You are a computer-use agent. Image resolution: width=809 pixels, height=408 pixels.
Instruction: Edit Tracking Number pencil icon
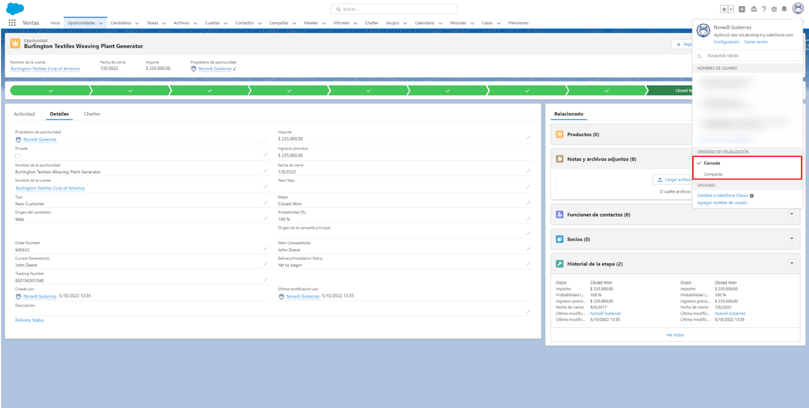pos(265,279)
